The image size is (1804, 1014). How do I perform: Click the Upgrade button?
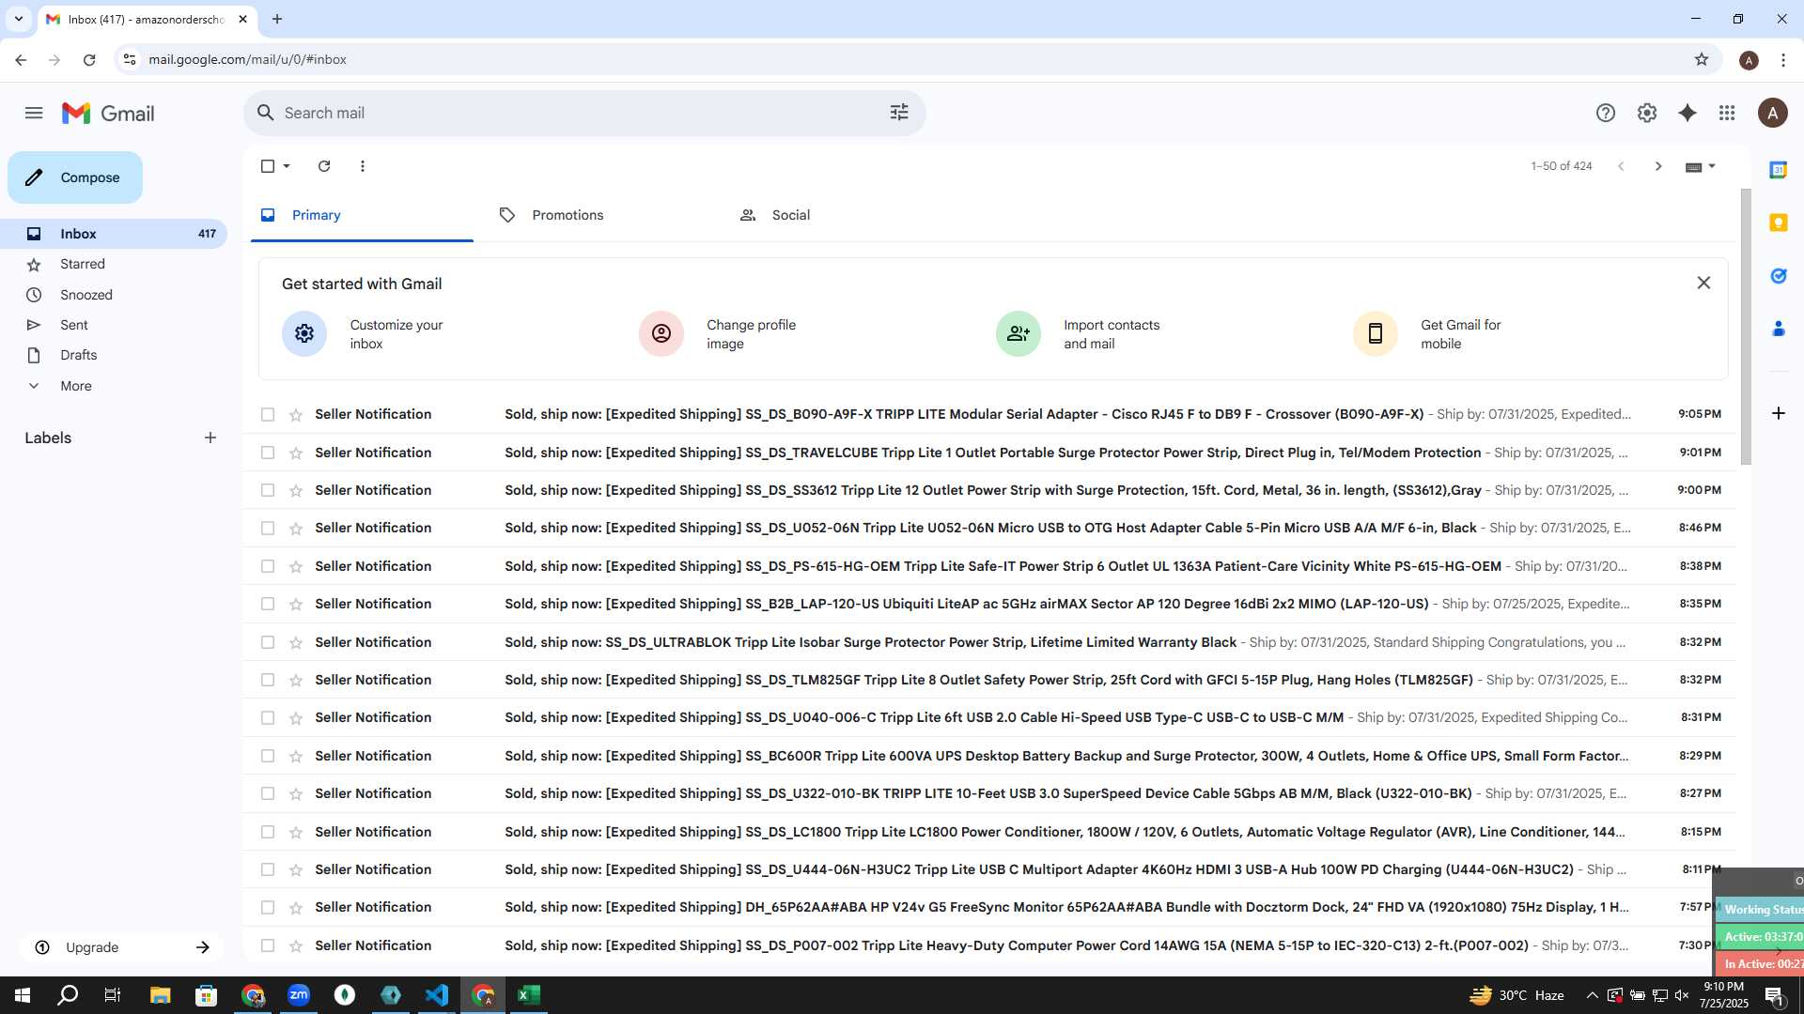(x=121, y=947)
